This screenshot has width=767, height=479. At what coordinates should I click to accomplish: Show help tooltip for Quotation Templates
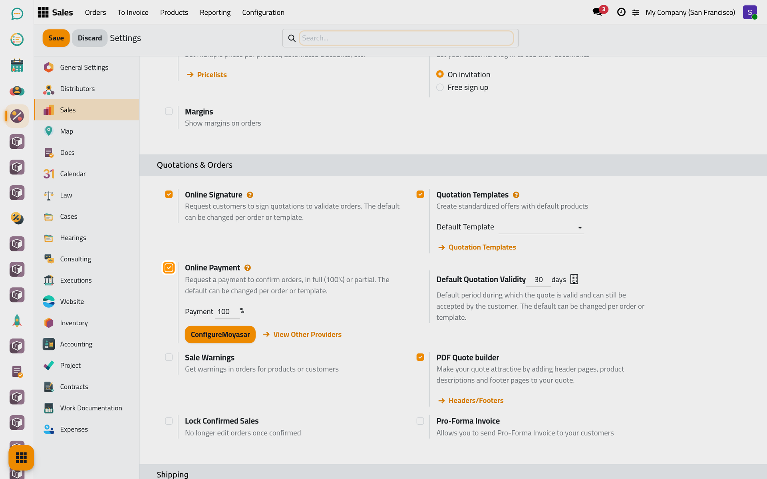click(516, 195)
